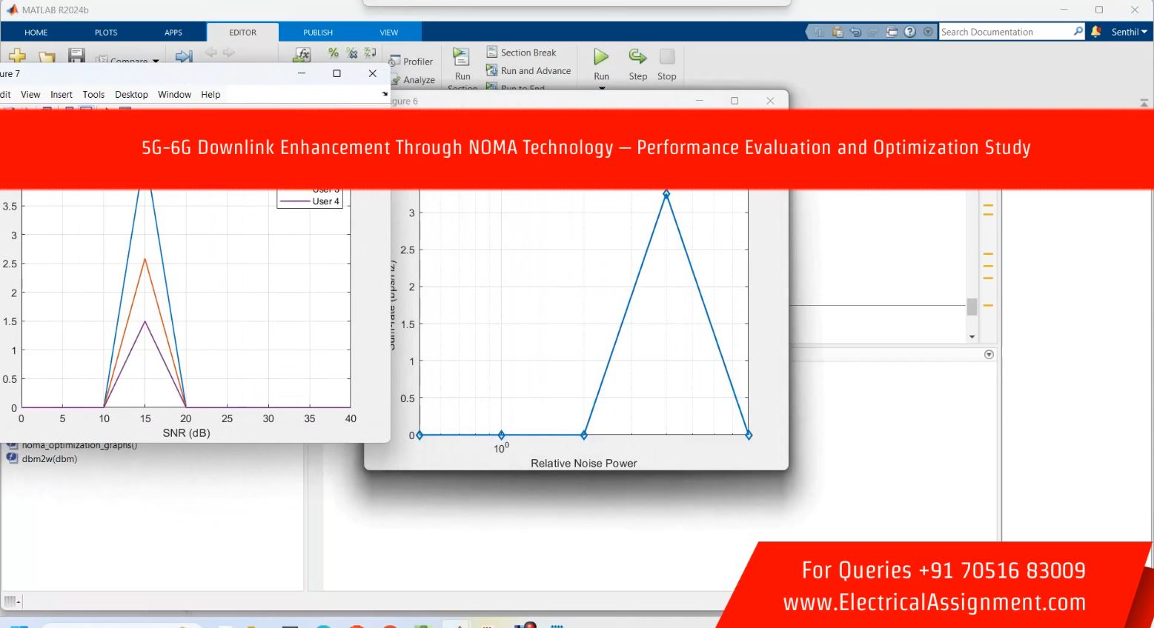
Task: Switch to the PUBLISH tab
Action: (318, 33)
